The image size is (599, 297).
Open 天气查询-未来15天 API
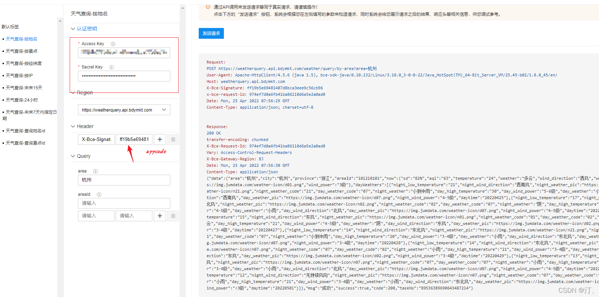[x=24, y=88]
